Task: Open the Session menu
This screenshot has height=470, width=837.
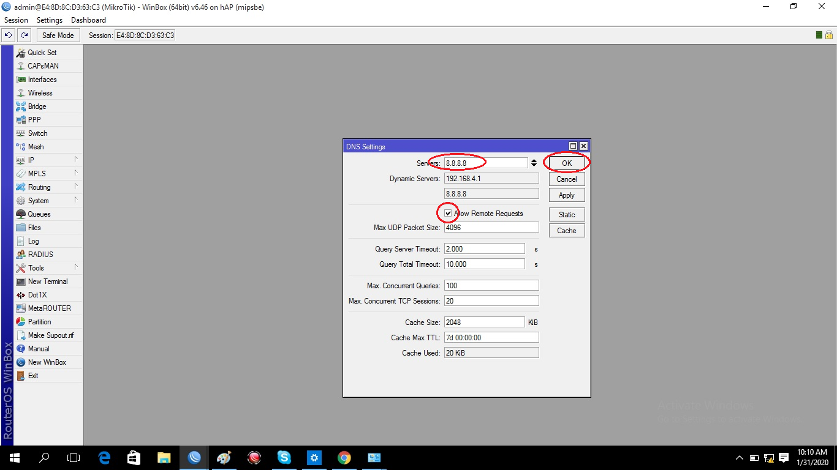Action: pyautogui.click(x=16, y=20)
